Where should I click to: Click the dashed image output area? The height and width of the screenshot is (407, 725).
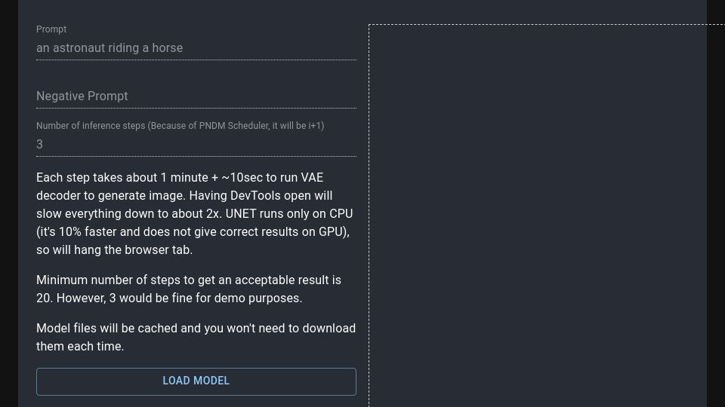click(x=547, y=216)
